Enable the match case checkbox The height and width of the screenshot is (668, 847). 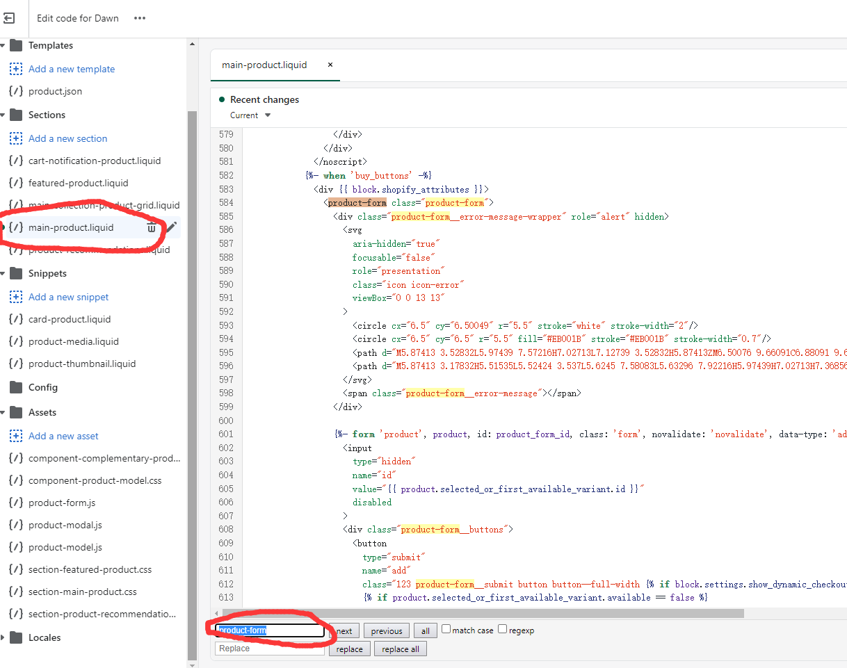[x=446, y=629]
